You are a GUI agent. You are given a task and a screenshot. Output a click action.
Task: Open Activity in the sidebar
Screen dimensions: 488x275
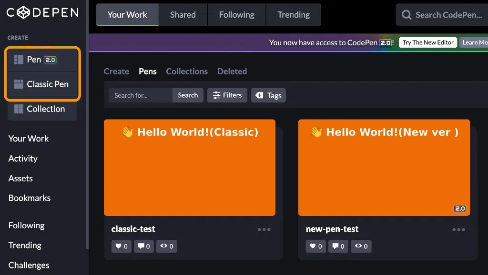tap(23, 158)
